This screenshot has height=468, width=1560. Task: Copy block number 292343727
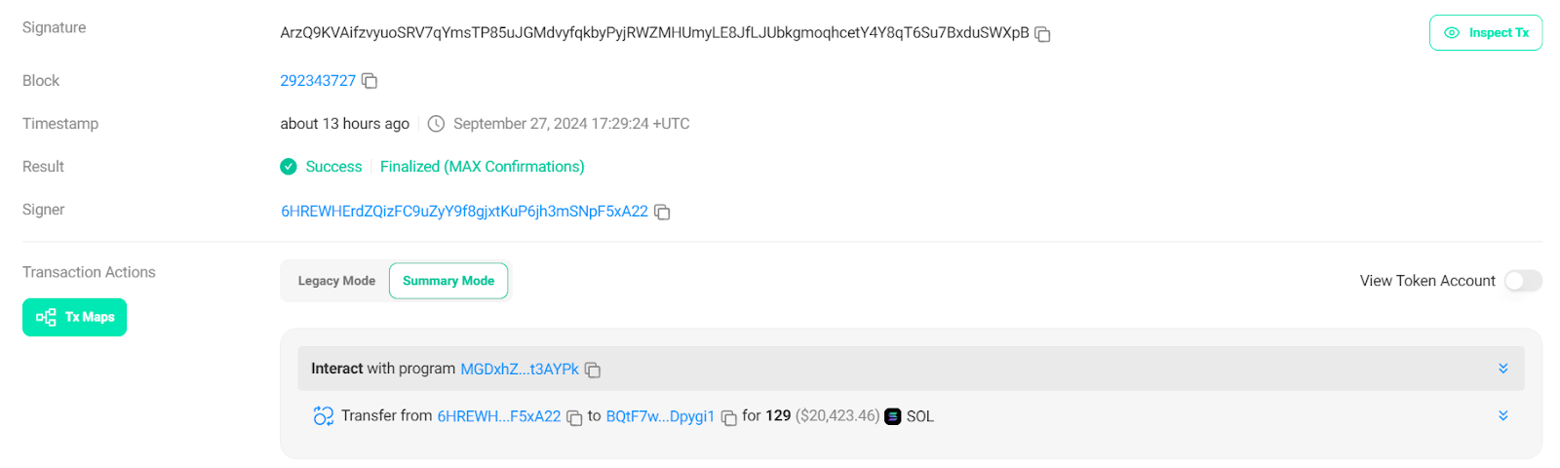[370, 81]
